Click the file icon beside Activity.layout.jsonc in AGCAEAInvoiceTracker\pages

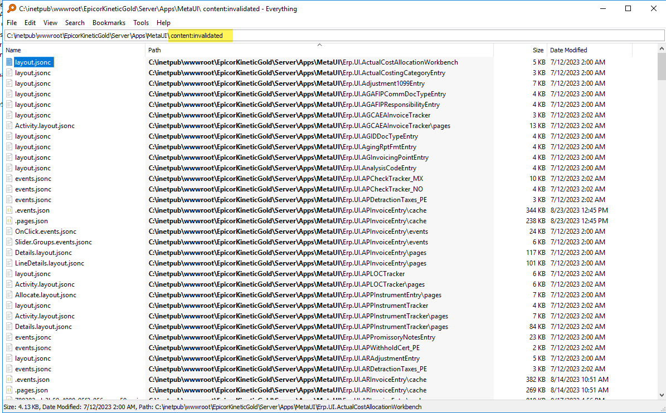pos(9,126)
